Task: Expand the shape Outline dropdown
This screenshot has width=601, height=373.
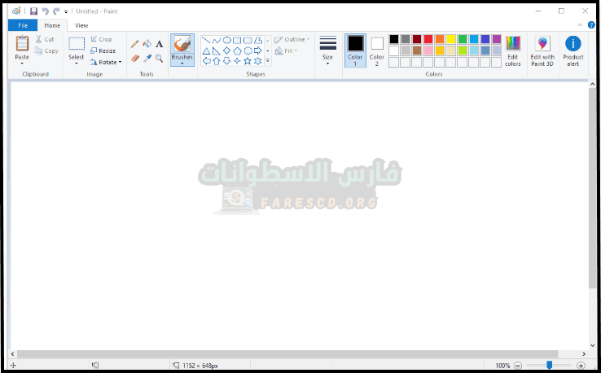Action: click(292, 39)
